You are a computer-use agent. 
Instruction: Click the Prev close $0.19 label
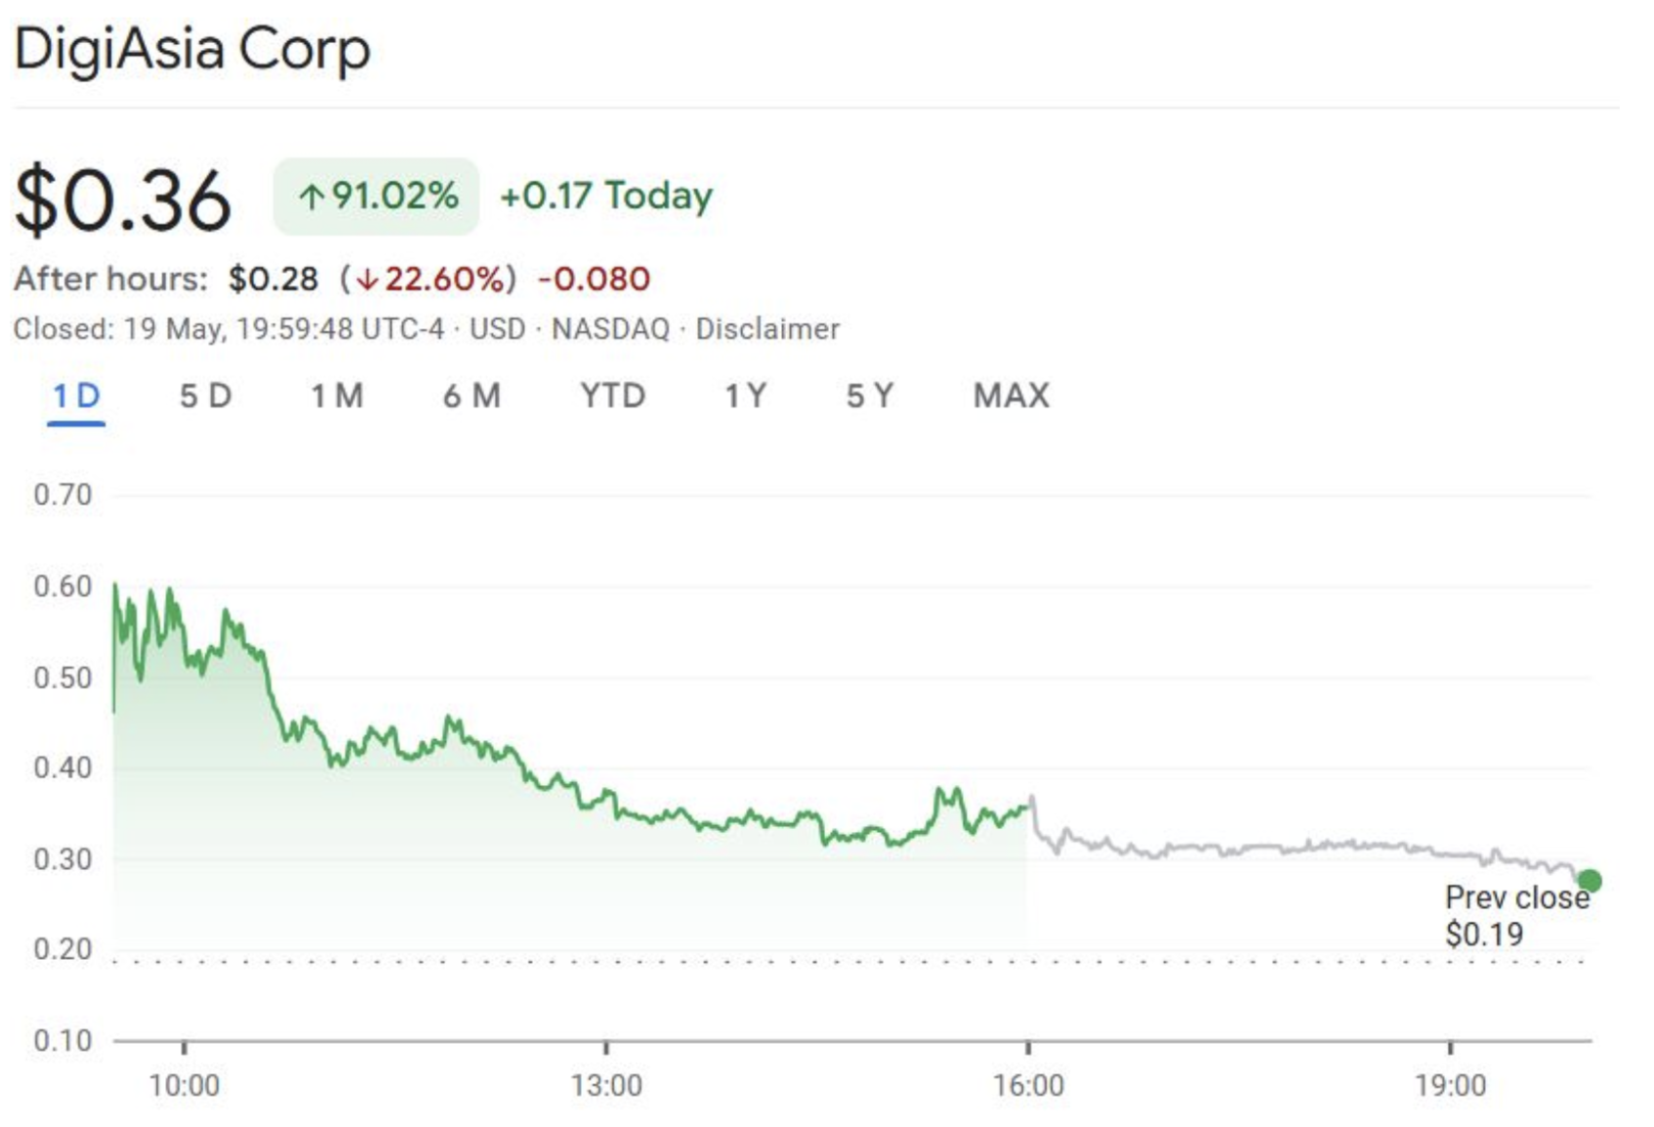[1516, 916]
